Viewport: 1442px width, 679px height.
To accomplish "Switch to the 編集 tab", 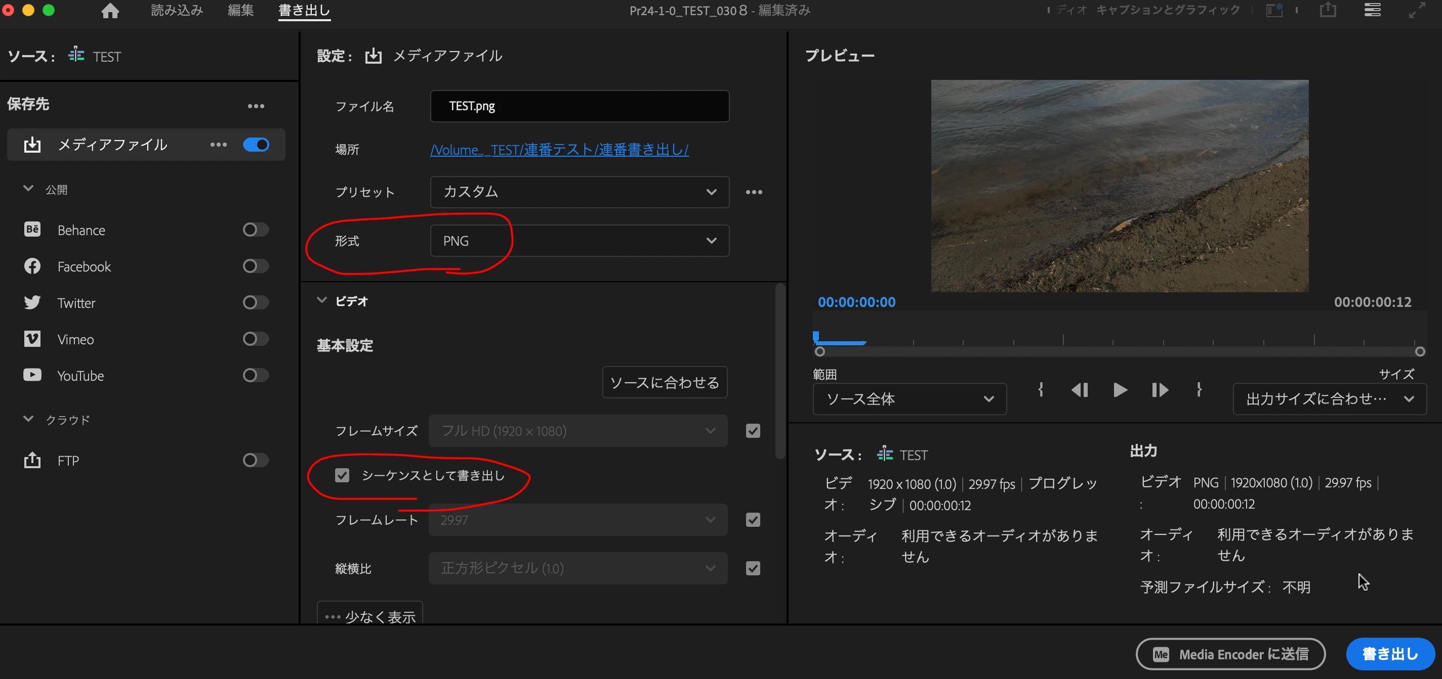I will 240,10.
